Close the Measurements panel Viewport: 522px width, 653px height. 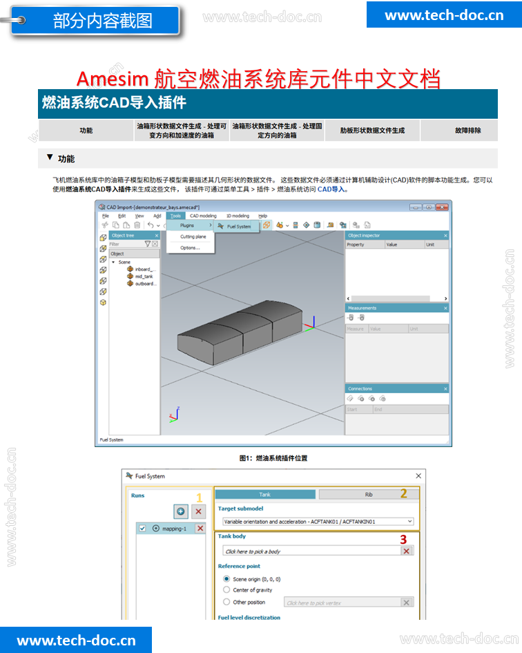(445, 308)
